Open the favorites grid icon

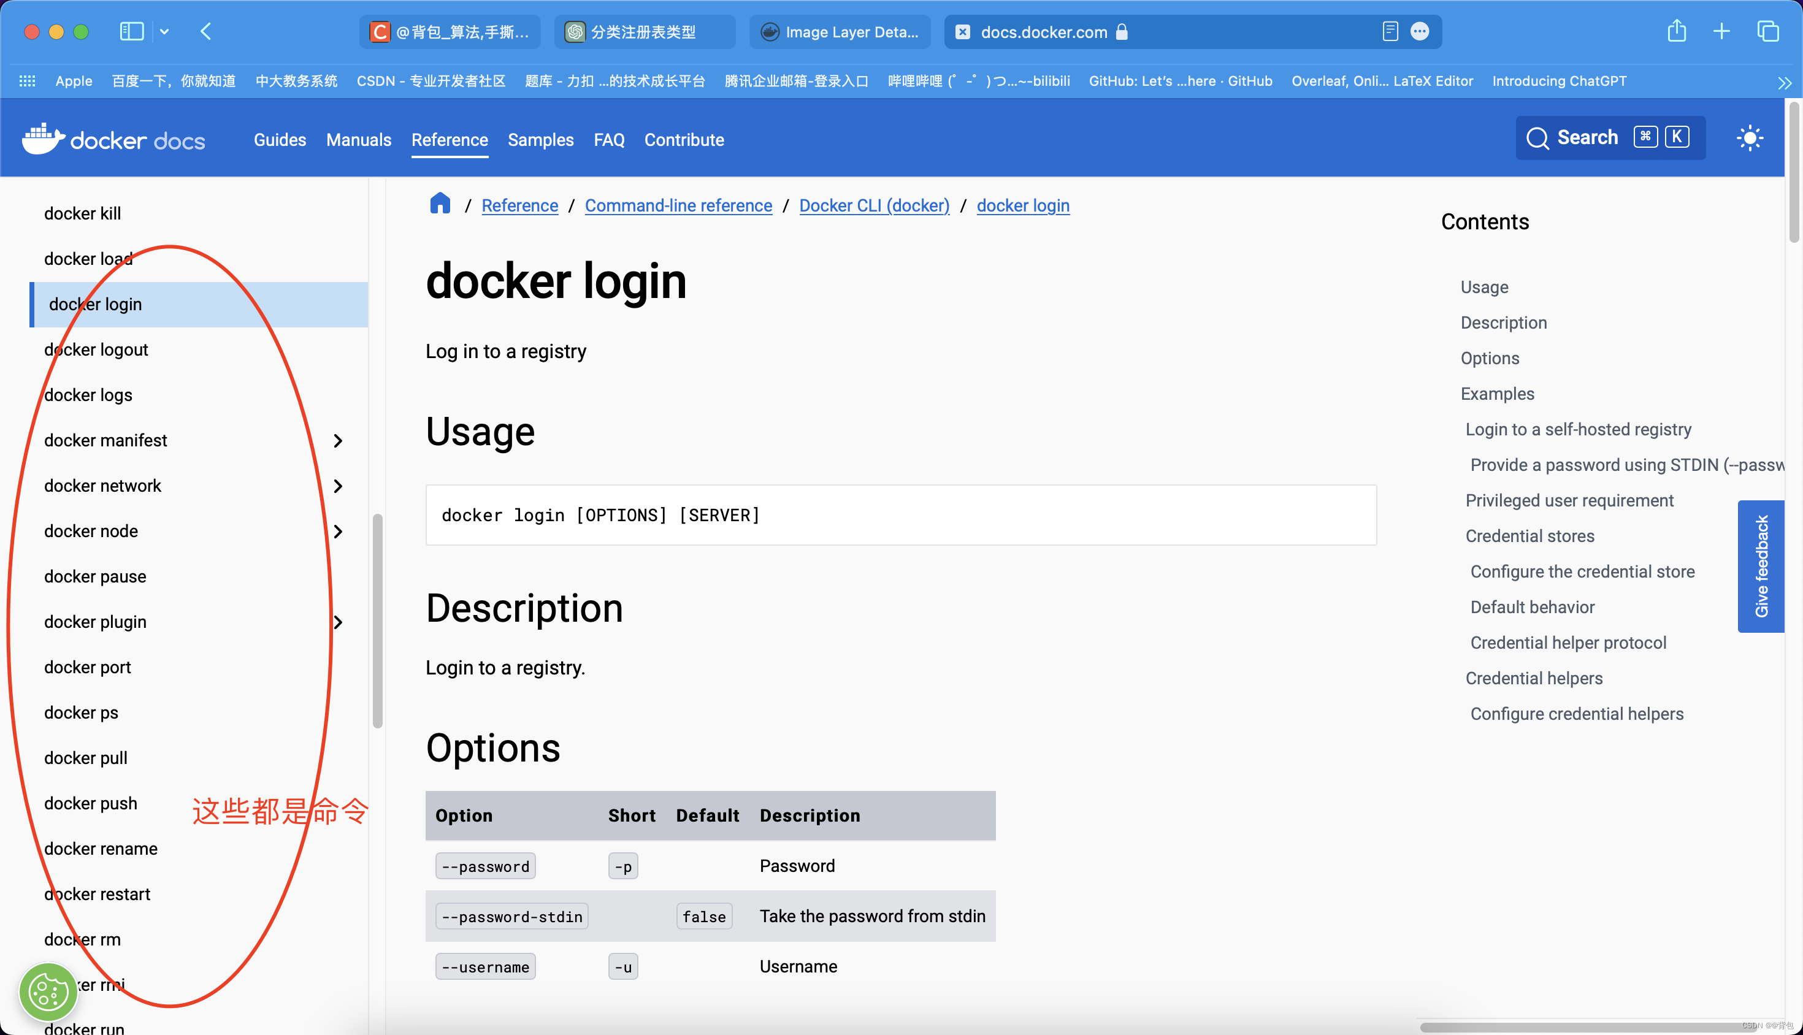27,81
